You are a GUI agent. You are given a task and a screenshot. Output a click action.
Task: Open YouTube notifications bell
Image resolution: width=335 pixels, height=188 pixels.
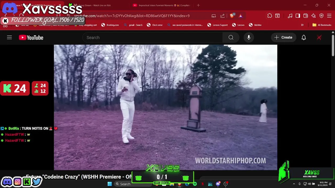[x=304, y=38]
